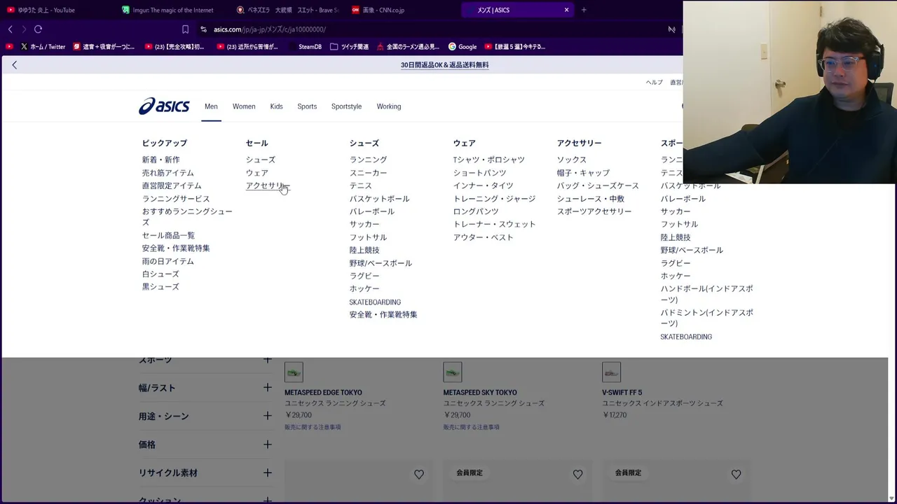Screen dimensions: 897x504
Task: Open バドミントン(インドアスポーツ) link
Action: click(x=706, y=318)
